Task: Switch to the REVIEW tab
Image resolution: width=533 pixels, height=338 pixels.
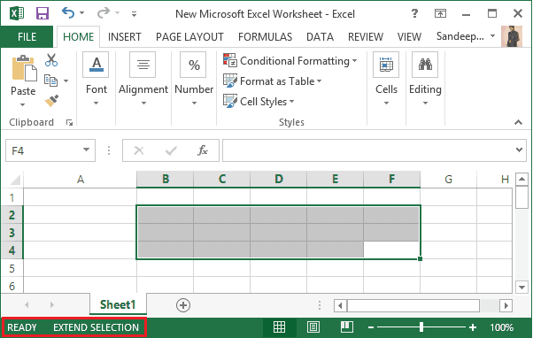Action: coord(366,36)
